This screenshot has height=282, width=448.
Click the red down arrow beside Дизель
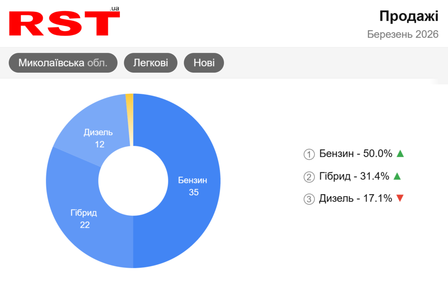pyautogui.click(x=399, y=198)
